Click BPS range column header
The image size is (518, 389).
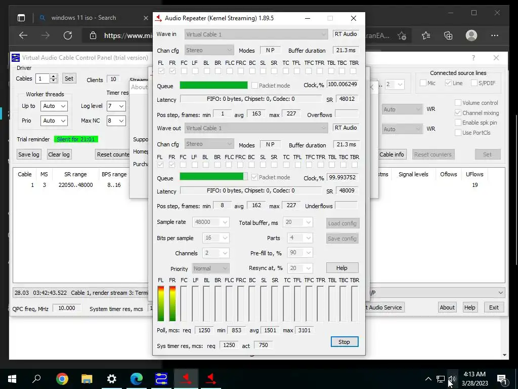click(114, 174)
